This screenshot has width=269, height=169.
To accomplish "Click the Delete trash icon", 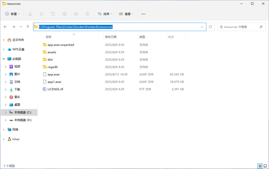I will click(87, 14).
